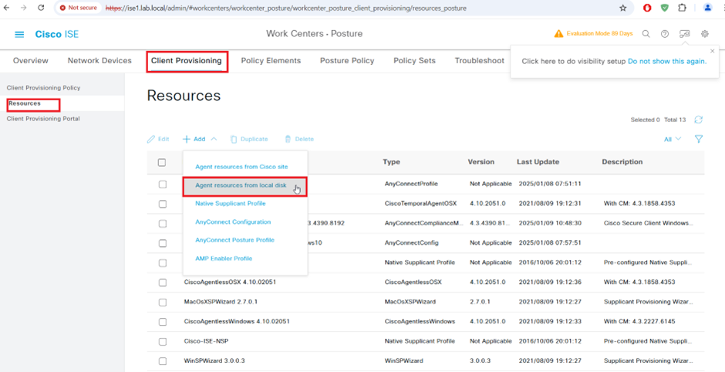Click the Do not show this again link
Screen dimensions: 725x372
coord(666,61)
